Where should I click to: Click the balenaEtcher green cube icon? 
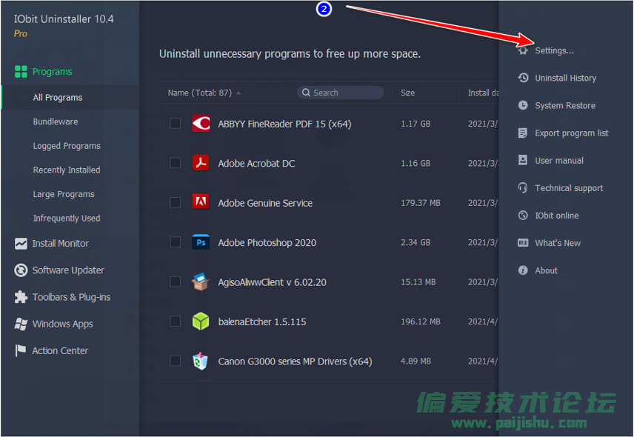(201, 321)
